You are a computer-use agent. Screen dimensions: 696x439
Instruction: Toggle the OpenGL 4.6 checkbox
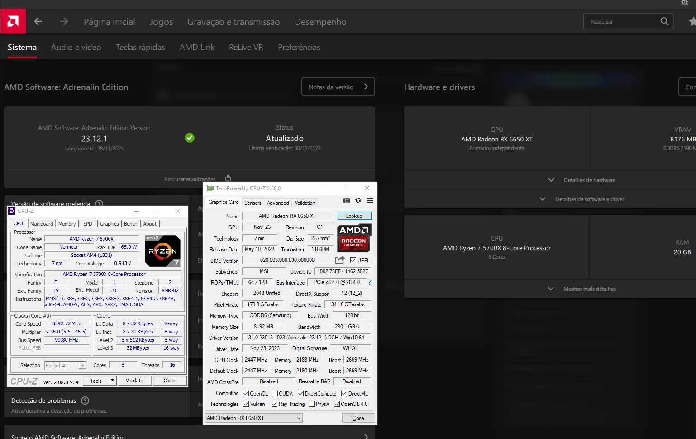(337, 404)
